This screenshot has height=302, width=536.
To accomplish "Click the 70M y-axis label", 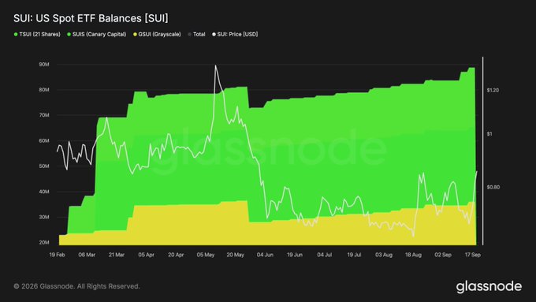I will click(x=44, y=115).
